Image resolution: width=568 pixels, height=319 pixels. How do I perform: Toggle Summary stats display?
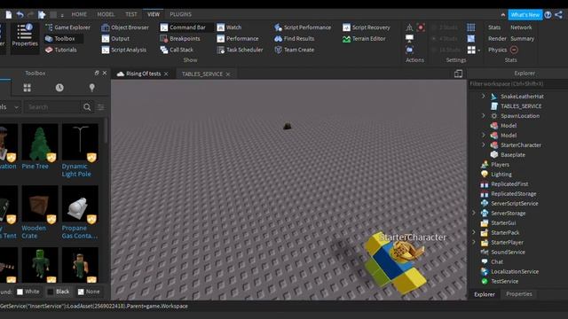(x=523, y=38)
